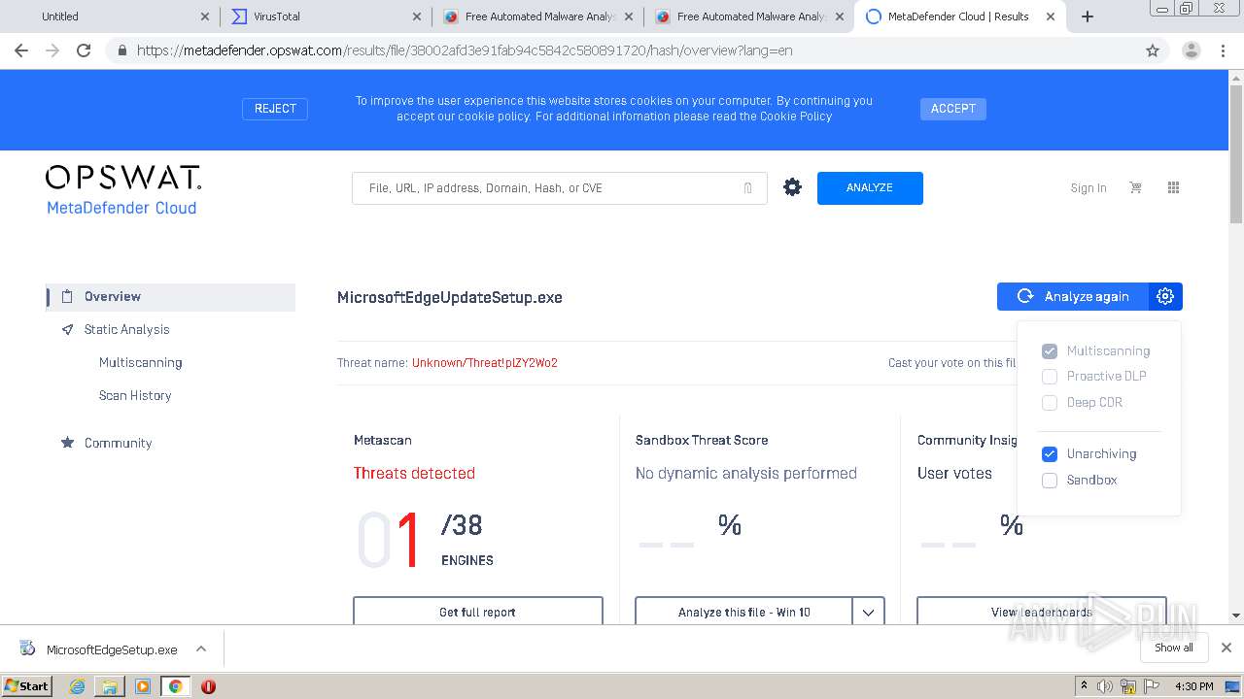Open the Chrome profile avatar
Image resolution: width=1244 pixels, height=699 pixels.
[x=1192, y=50]
